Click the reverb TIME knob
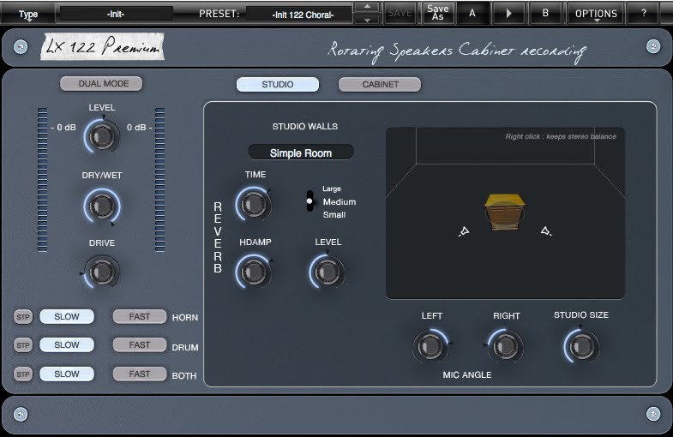Viewport: 673px width, 437px height. click(253, 204)
